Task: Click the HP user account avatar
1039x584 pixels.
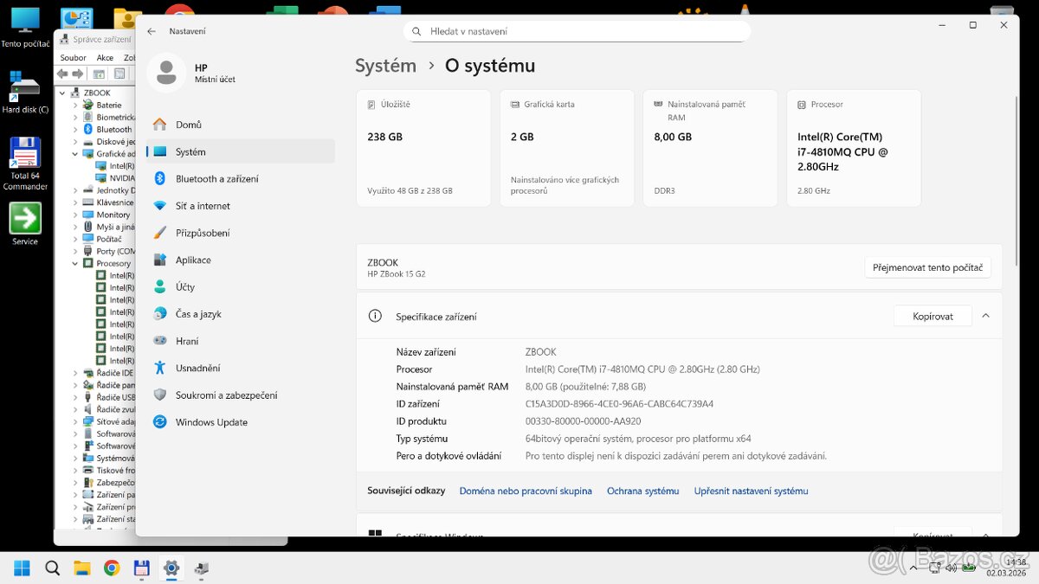Action: 166,73
